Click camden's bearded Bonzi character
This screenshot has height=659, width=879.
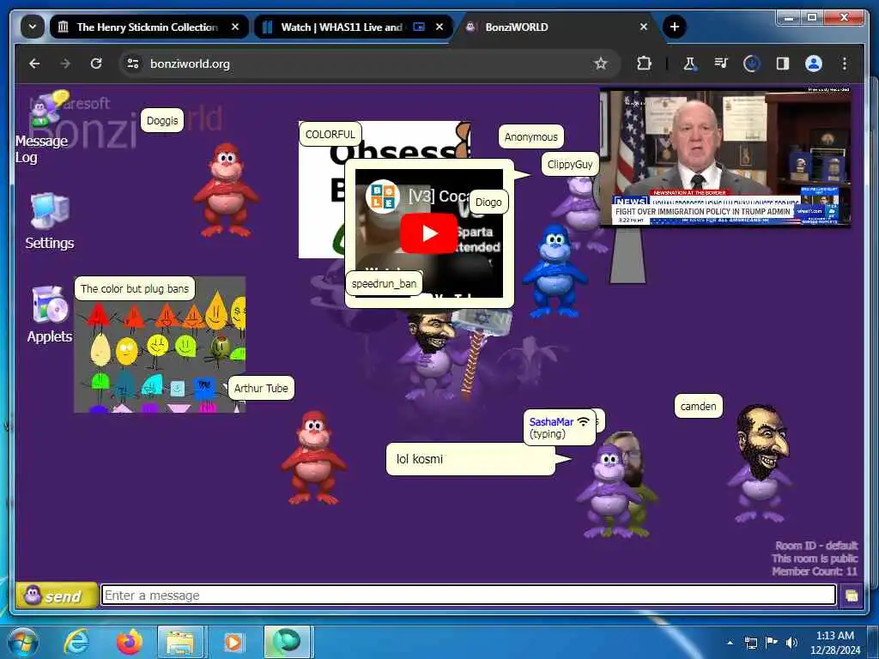click(x=761, y=463)
